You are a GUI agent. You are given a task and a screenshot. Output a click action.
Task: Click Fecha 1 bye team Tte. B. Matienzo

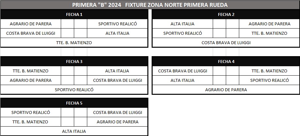[74, 43]
